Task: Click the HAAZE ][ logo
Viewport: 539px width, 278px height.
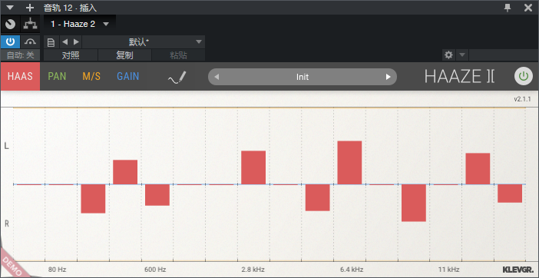Action: [460, 76]
